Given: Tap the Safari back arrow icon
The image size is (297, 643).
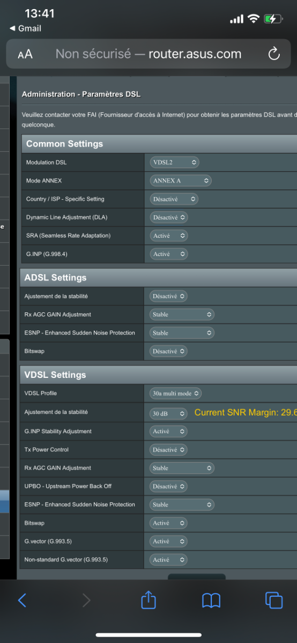Looking at the screenshot, I should pyautogui.click(x=22, y=601).
